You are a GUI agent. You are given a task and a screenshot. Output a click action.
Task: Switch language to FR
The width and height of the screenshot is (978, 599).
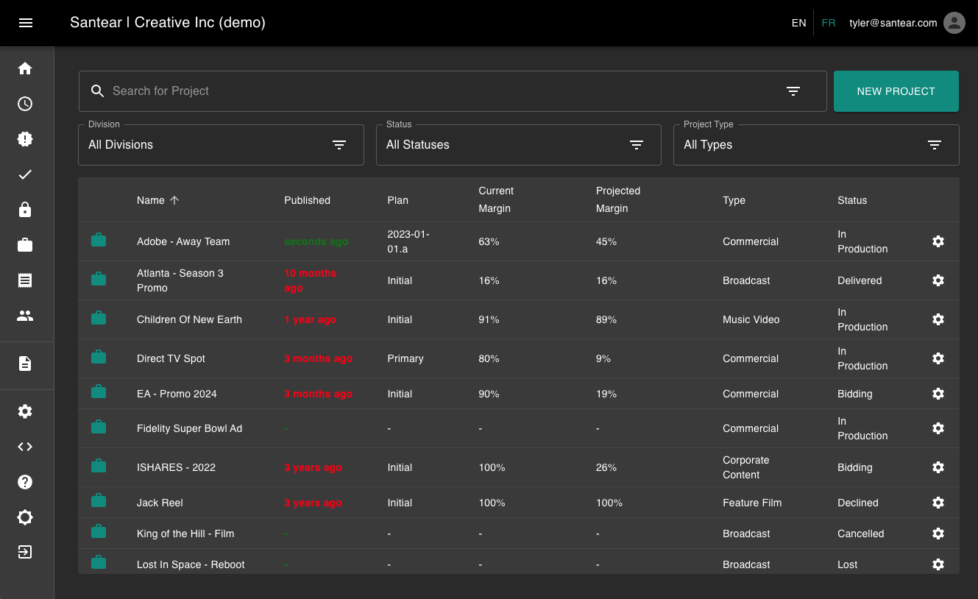[x=829, y=23]
